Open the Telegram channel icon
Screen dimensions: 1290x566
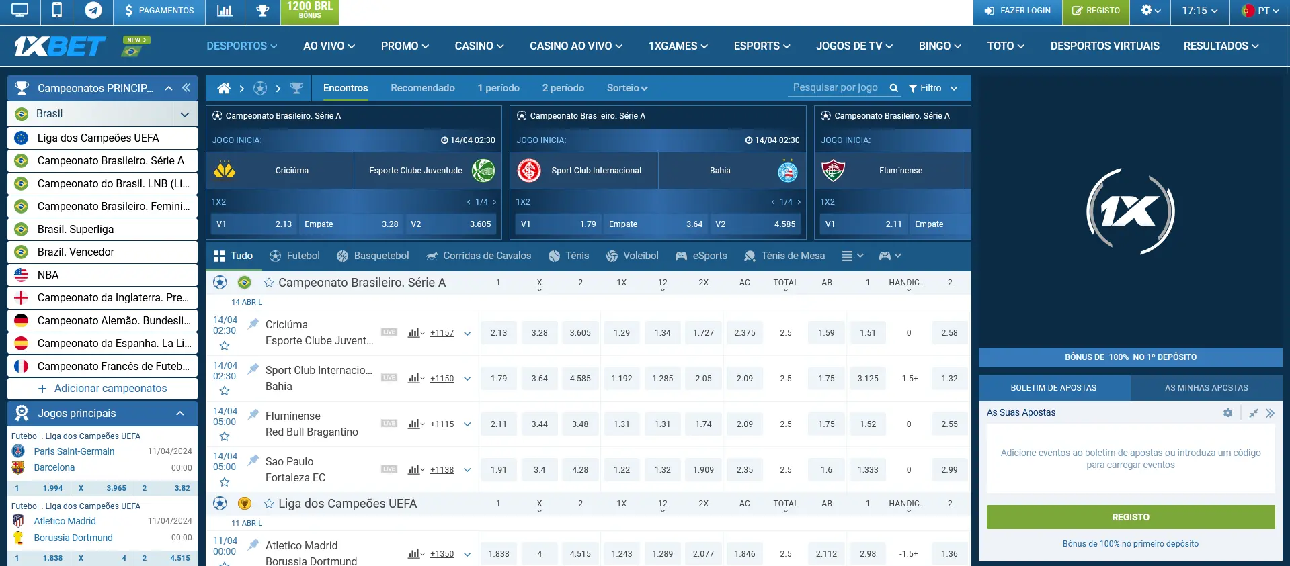point(93,11)
